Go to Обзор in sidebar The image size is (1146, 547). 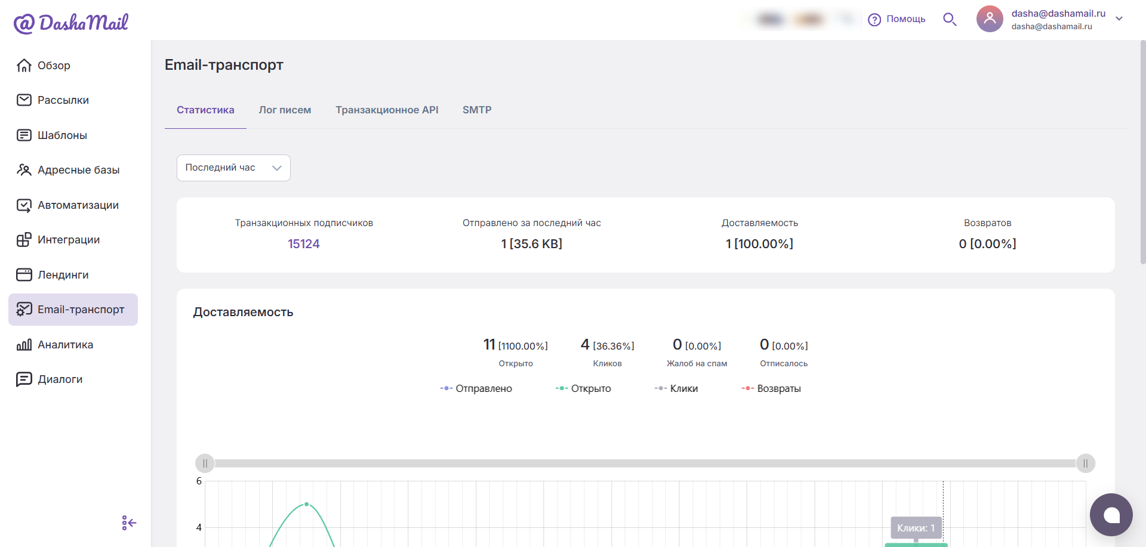click(73, 66)
